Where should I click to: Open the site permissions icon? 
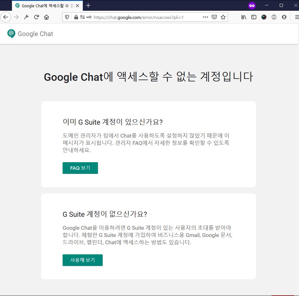click(82, 17)
